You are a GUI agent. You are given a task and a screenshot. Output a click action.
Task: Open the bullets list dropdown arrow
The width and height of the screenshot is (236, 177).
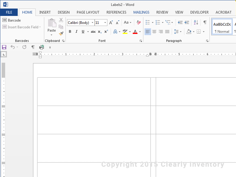point(153,23)
